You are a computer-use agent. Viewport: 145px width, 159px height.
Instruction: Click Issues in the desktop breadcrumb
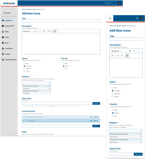pos(34,10)
